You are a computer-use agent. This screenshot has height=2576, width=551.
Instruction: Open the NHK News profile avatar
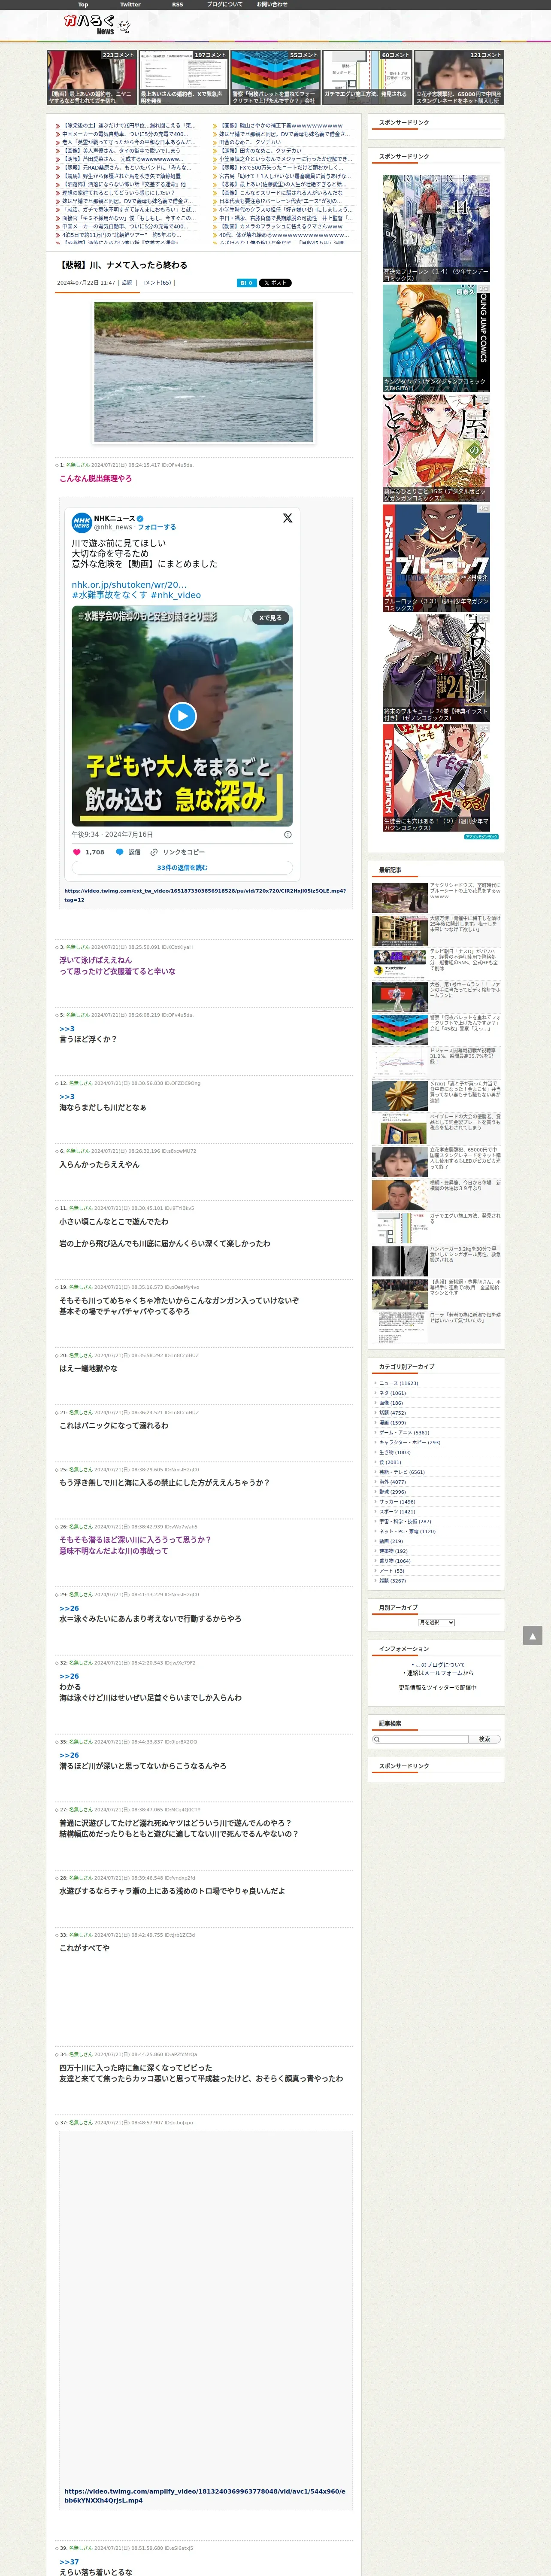tap(81, 522)
